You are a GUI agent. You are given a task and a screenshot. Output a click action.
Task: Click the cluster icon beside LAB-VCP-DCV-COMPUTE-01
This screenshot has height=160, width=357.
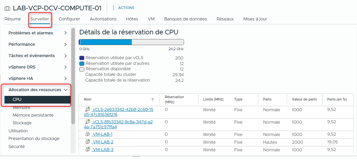[x=7, y=8]
